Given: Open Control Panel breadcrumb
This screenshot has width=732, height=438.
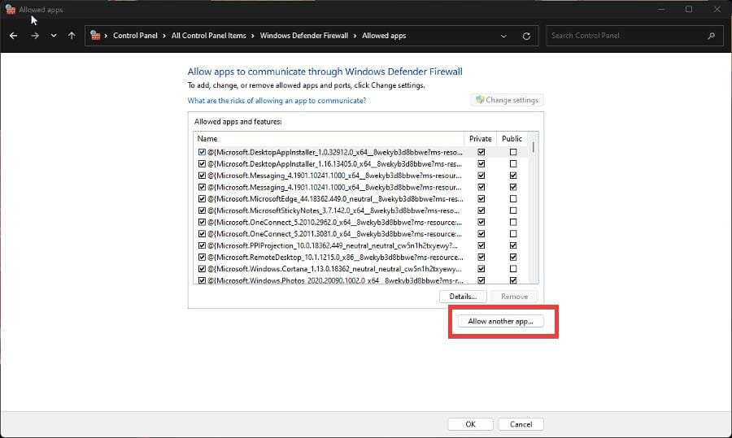Looking at the screenshot, I should (135, 36).
